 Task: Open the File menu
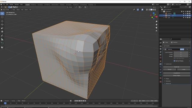4,4
